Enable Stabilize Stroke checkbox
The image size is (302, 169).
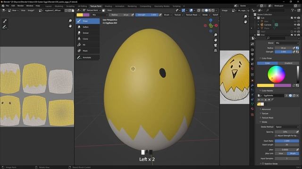coord(263,164)
